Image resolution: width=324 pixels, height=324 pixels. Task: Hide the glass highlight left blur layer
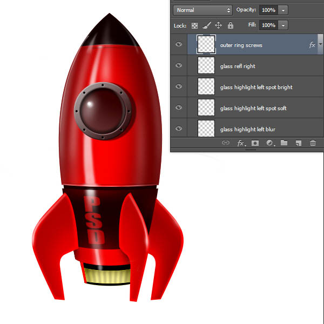pyautogui.click(x=179, y=129)
